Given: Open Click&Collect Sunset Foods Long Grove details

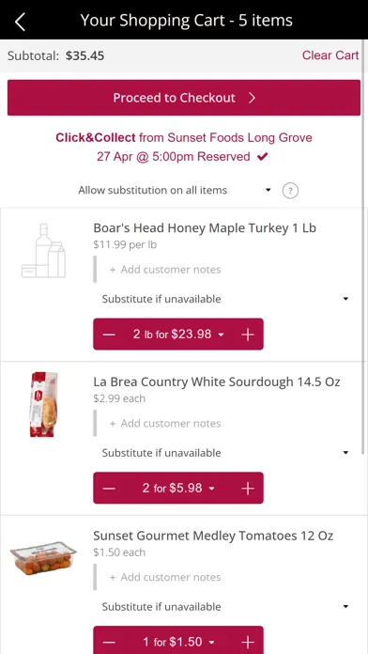Looking at the screenshot, I should (x=184, y=137).
